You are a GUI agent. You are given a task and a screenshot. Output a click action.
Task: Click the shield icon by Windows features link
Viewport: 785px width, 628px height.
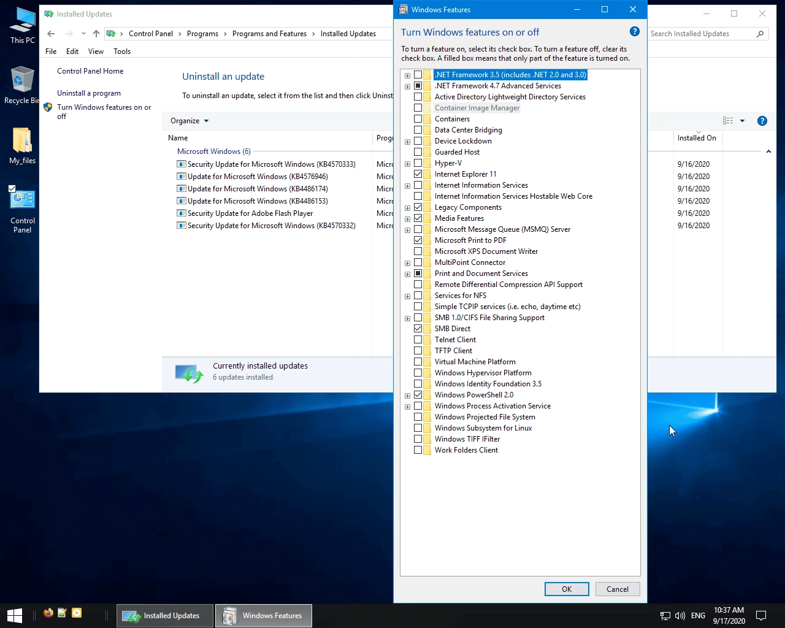coord(48,107)
